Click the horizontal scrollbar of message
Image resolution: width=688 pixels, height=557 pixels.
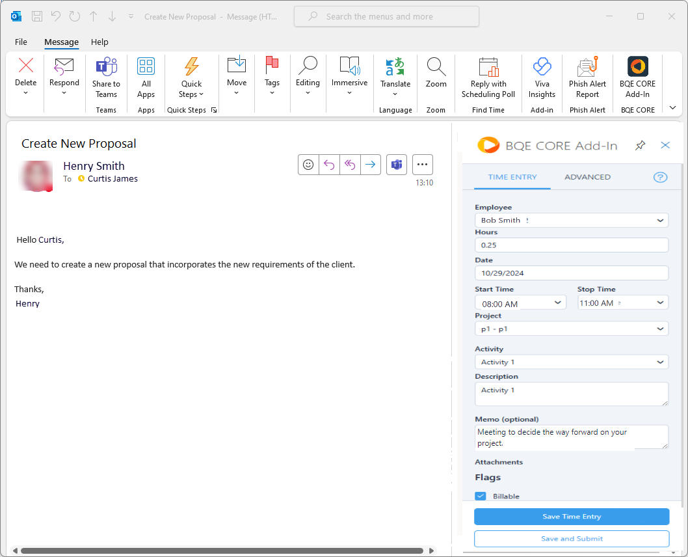coord(222,550)
